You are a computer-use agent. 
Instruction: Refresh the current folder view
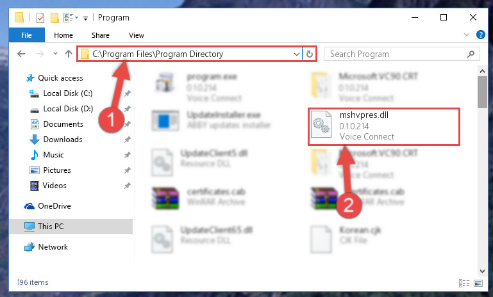(310, 54)
